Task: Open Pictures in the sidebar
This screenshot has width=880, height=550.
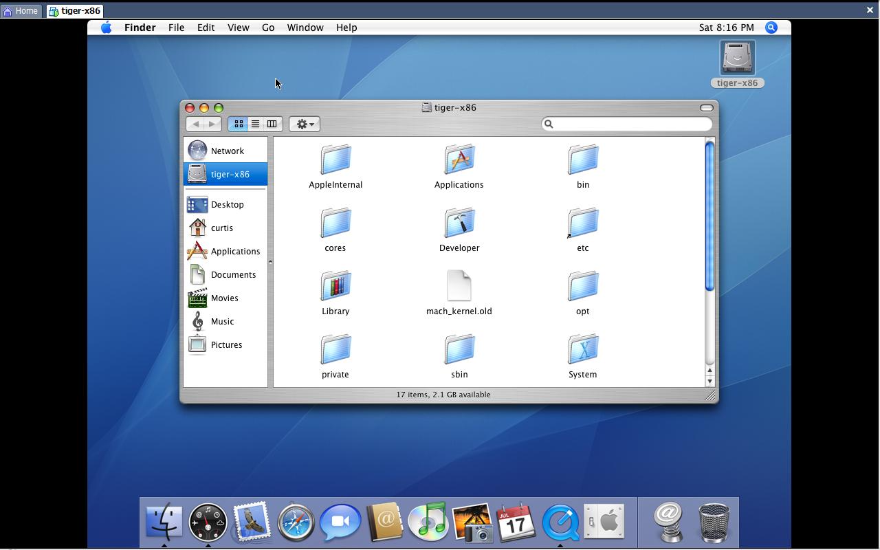Action: 225,344
